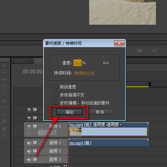This screenshot has height=167, width=167.
Task: Select my.mp4 [音] audio clip
Action: (109, 143)
